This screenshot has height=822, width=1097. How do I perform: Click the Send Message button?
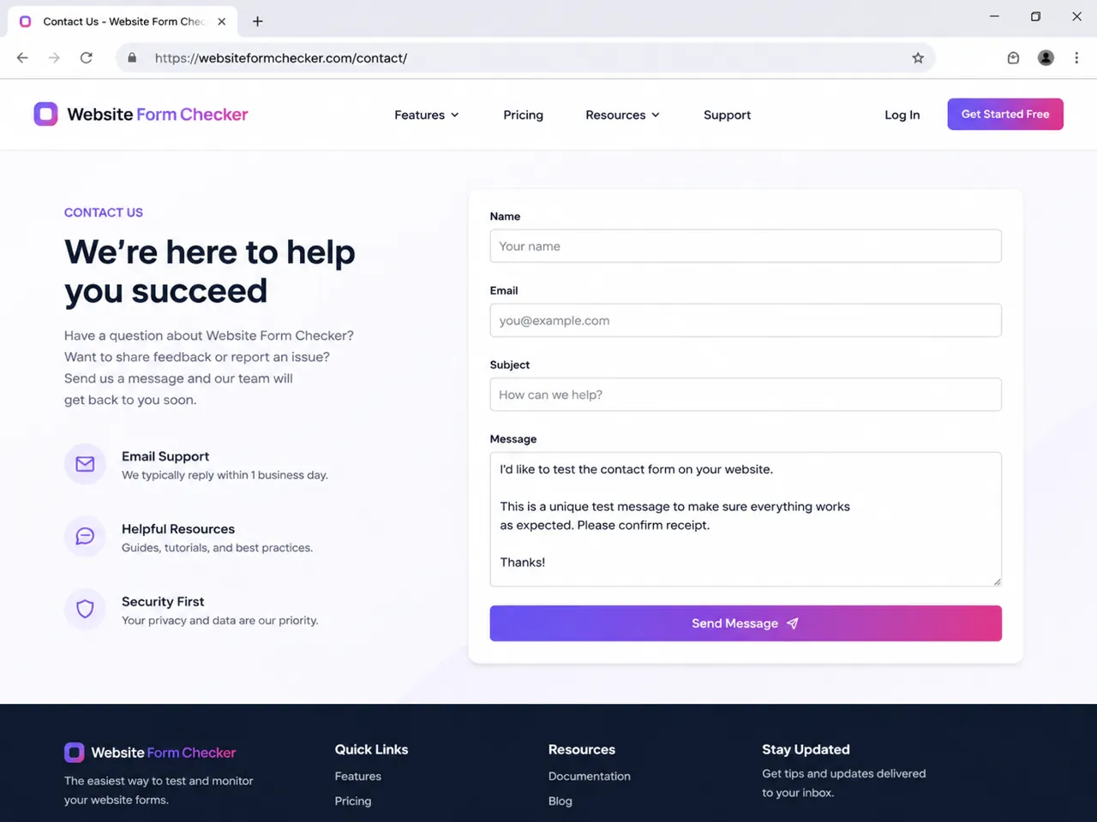point(746,623)
